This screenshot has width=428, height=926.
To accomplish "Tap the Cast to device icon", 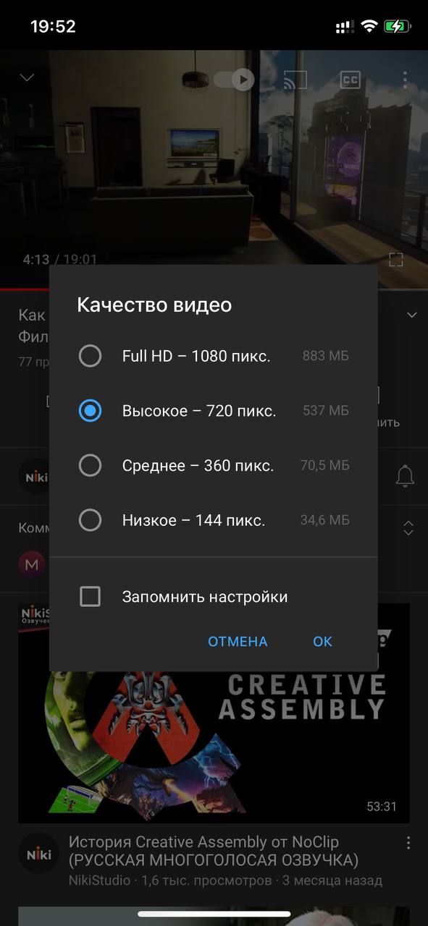I will coord(294,80).
